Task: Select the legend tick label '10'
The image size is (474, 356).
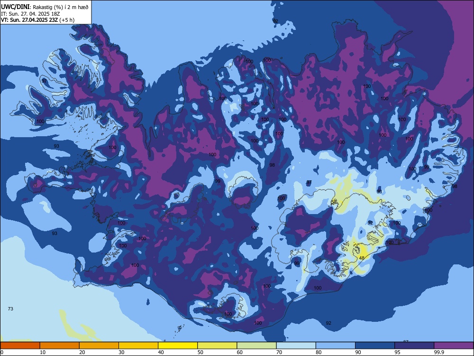Action: click(43, 352)
